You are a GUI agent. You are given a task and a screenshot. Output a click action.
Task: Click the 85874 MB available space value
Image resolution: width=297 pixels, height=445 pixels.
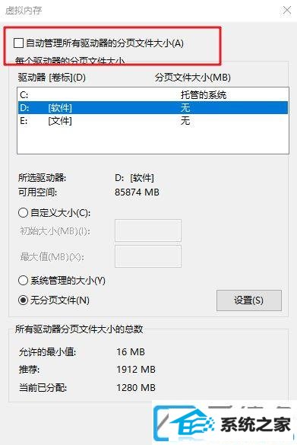pos(137,192)
